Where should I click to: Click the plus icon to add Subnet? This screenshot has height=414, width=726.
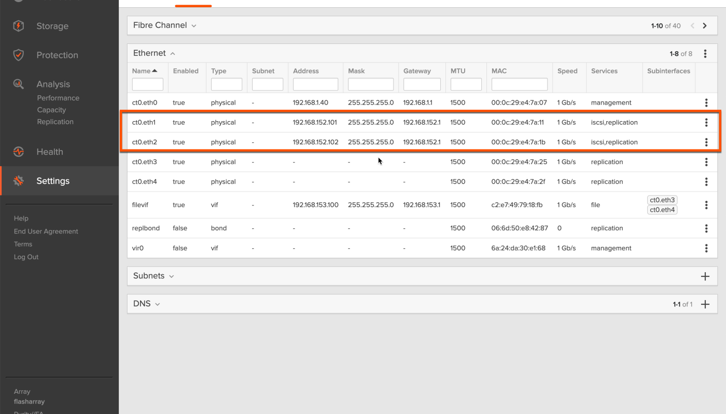point(705,276)
